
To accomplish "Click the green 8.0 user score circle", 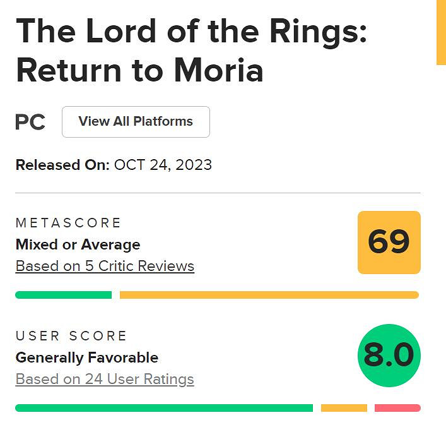I will pyautogui.click(x=389, y=356).
